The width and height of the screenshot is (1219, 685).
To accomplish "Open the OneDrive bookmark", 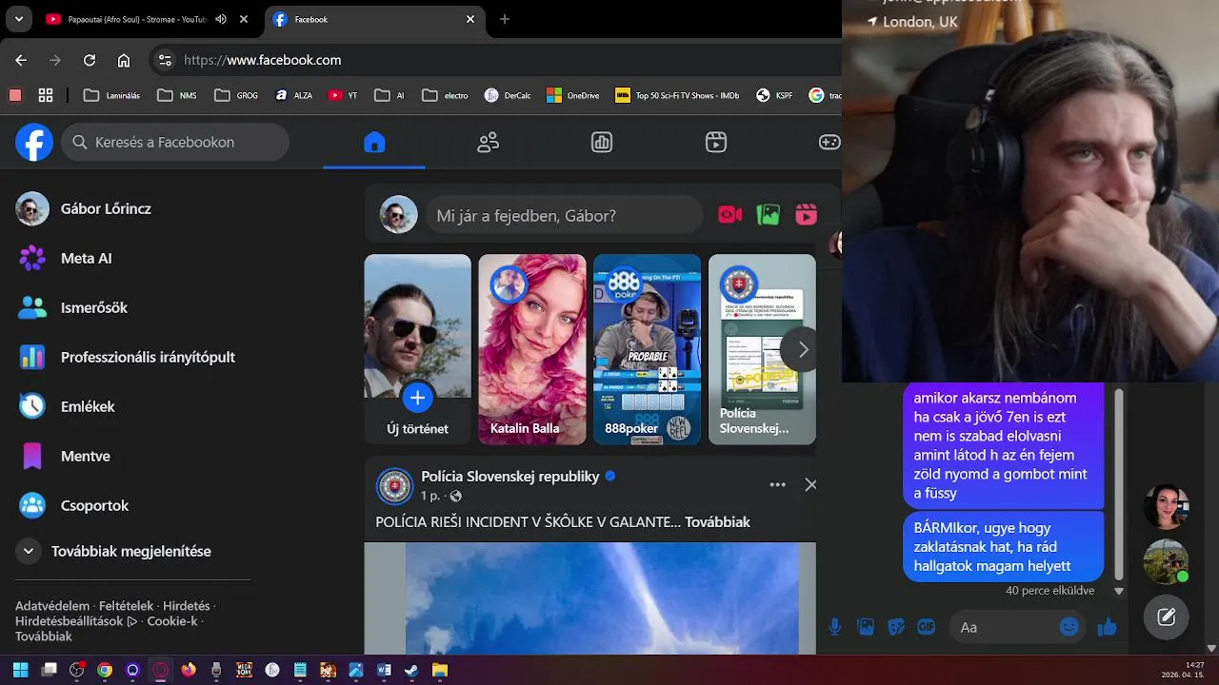I will [x=573, y=95].
